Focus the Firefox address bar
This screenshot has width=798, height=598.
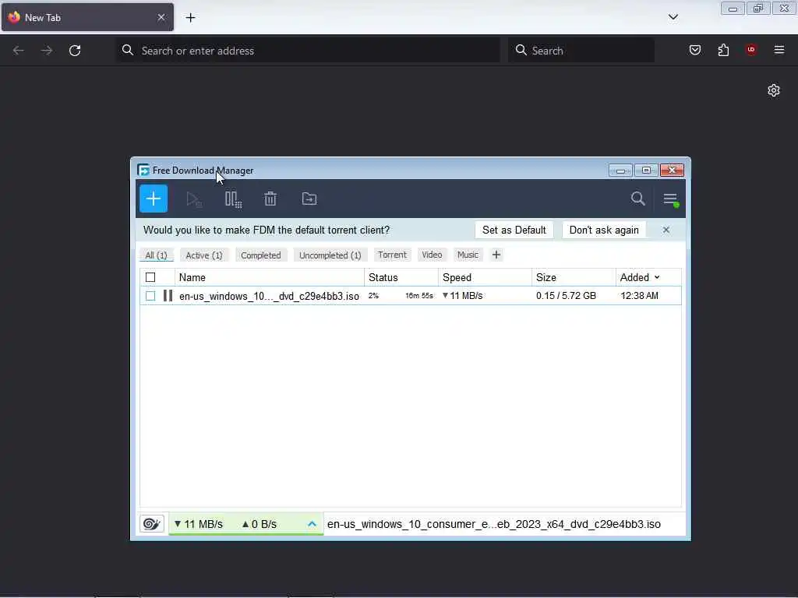tap(308, 51)
